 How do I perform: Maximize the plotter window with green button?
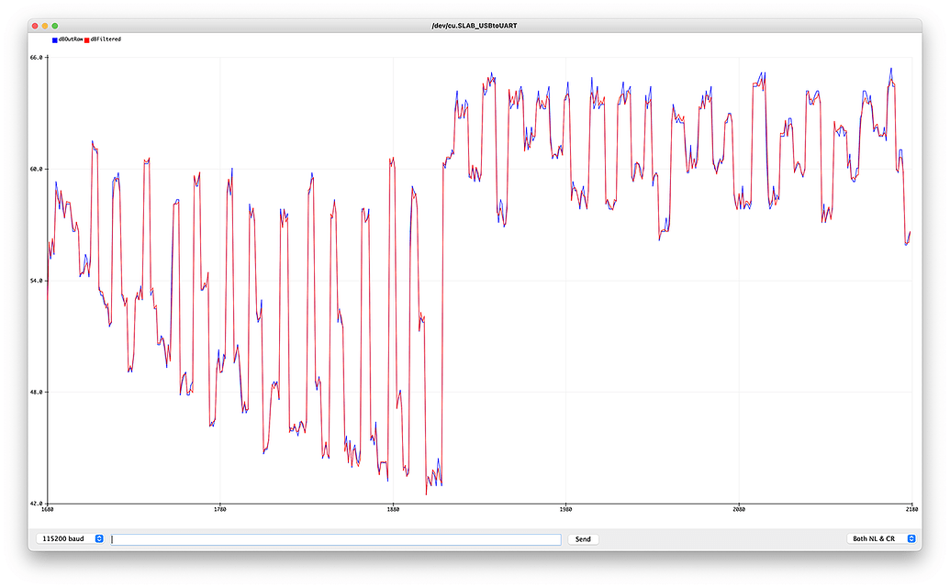coord(55,26)
